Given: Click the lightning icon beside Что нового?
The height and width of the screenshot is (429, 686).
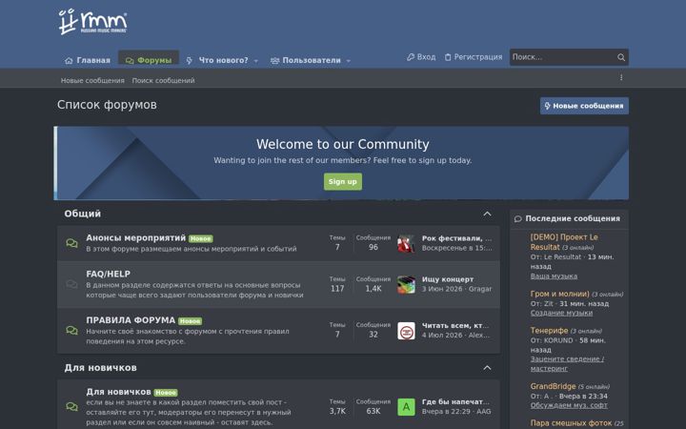Looking at the screenshot, I should (x=189, y=60).
